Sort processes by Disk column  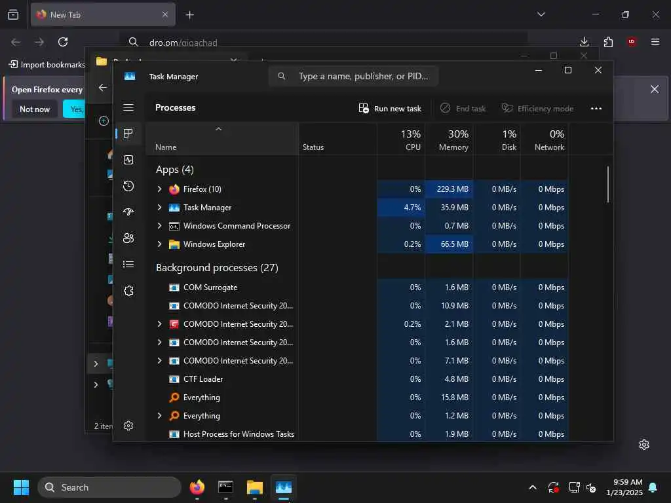coord(497,140)
